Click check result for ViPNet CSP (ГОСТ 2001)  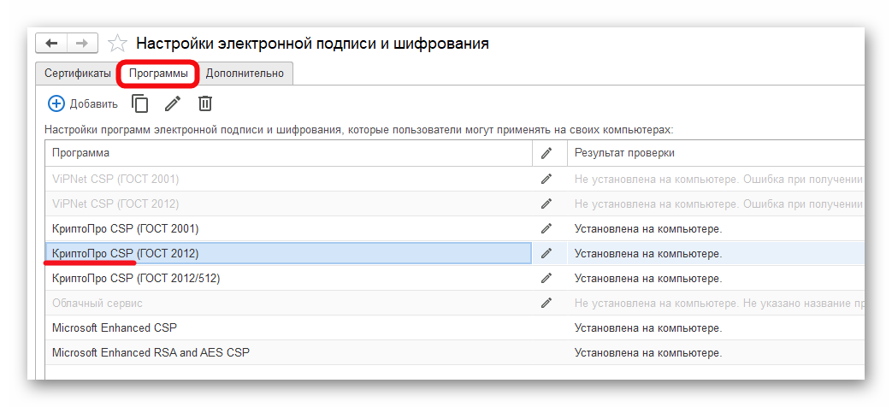pyautogui.click(x=716, y=179)
